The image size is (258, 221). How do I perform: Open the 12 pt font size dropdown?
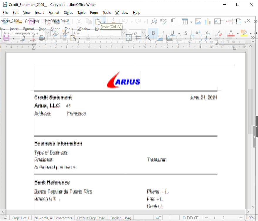tap(143, 33)
